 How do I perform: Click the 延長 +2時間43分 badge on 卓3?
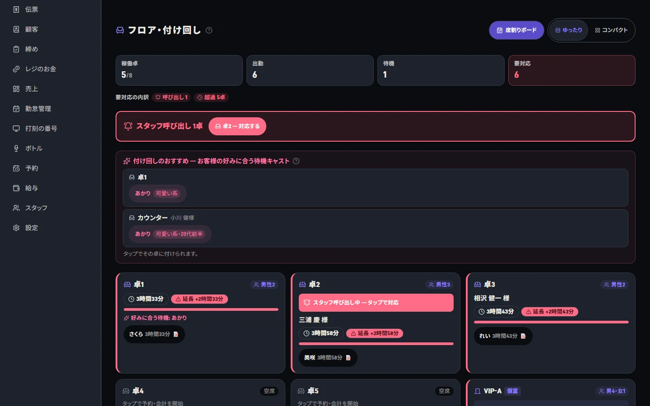(550, 312)
